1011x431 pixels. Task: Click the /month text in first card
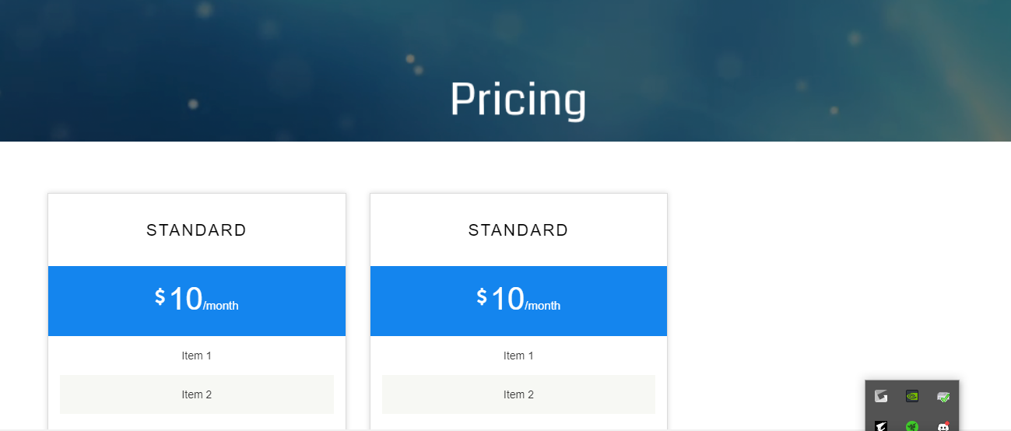(x=221, y=306)
